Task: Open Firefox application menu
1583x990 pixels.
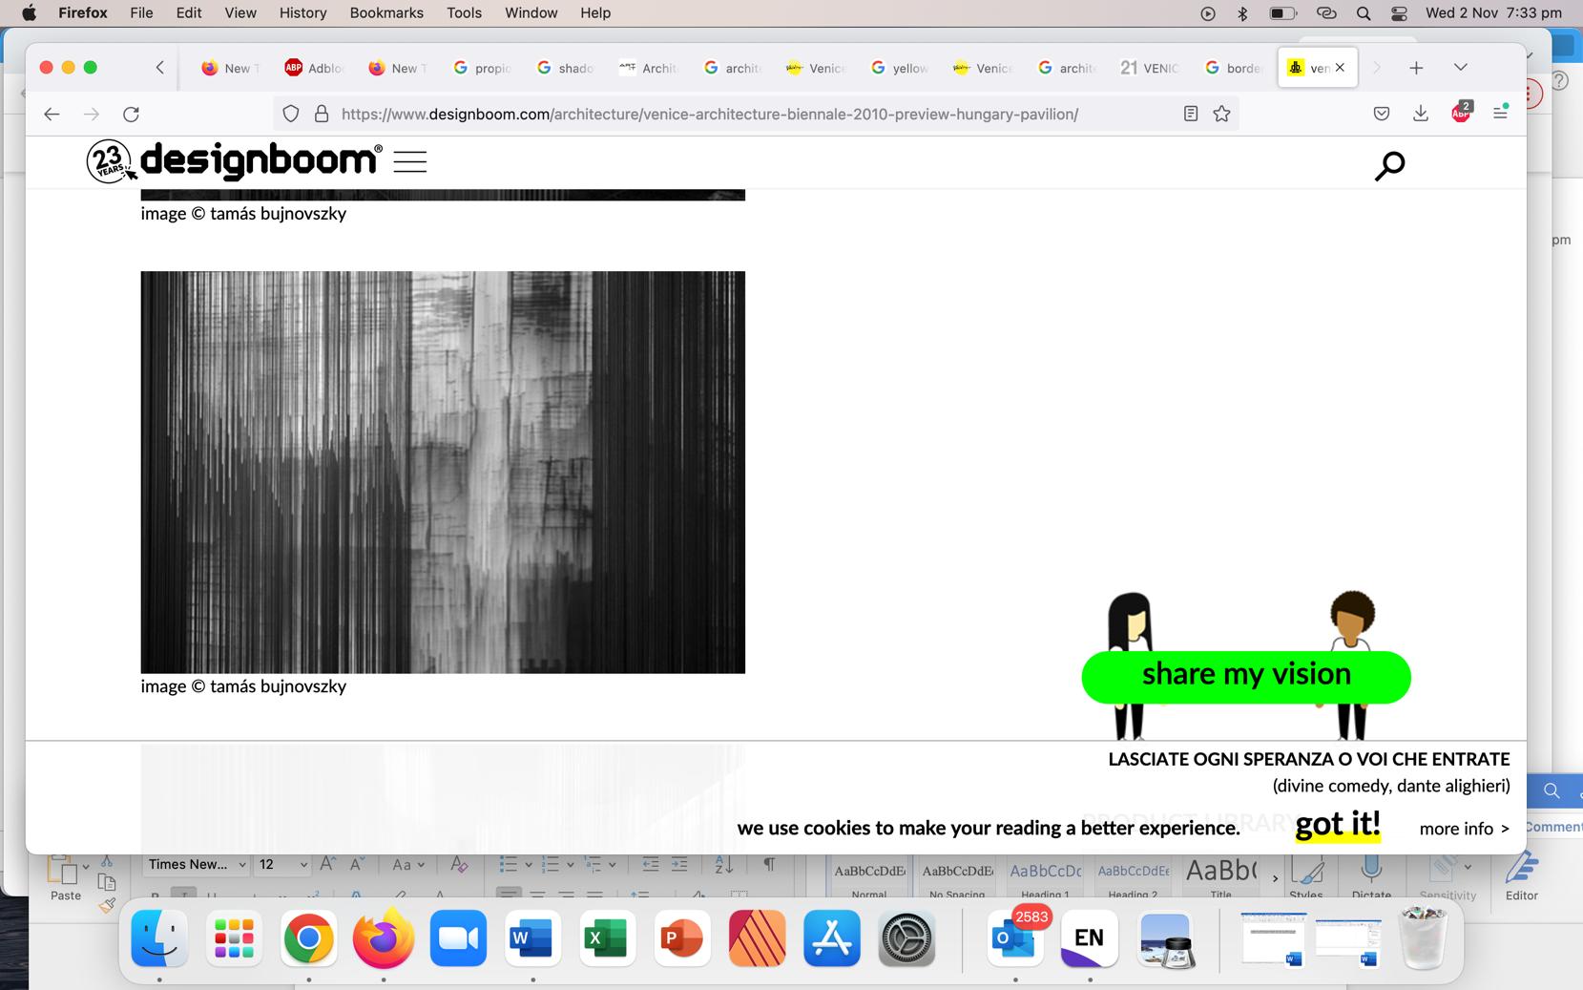Action: tap(1500, 112)
